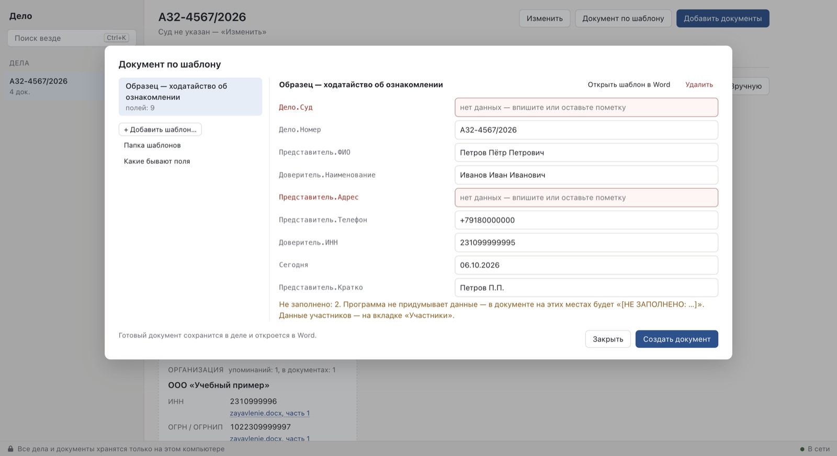Click the Представитель.Кратко field with Петров П.П.

point(586,288)
